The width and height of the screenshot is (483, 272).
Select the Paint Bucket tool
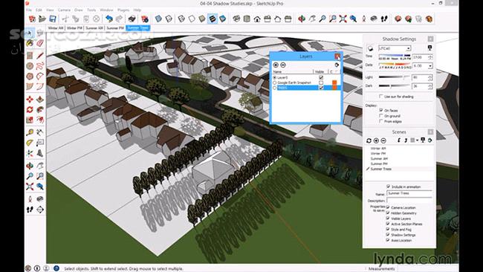(x=30, y=42)
